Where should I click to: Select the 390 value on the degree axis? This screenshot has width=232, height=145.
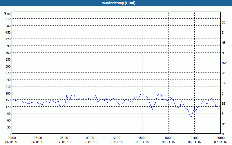point(8,46)
